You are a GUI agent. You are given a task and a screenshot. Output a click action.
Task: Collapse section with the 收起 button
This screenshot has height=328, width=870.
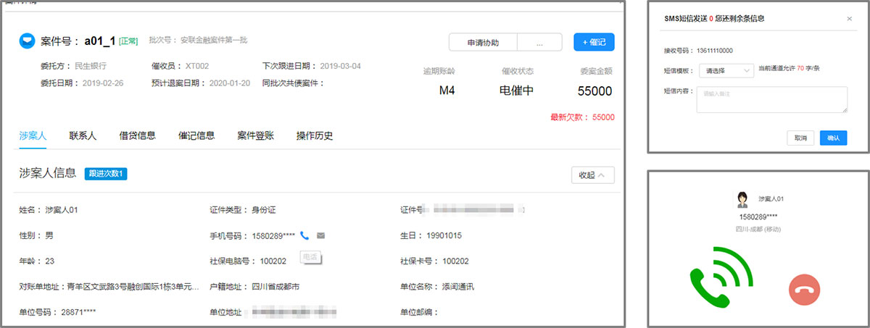(x=593, y=175)
